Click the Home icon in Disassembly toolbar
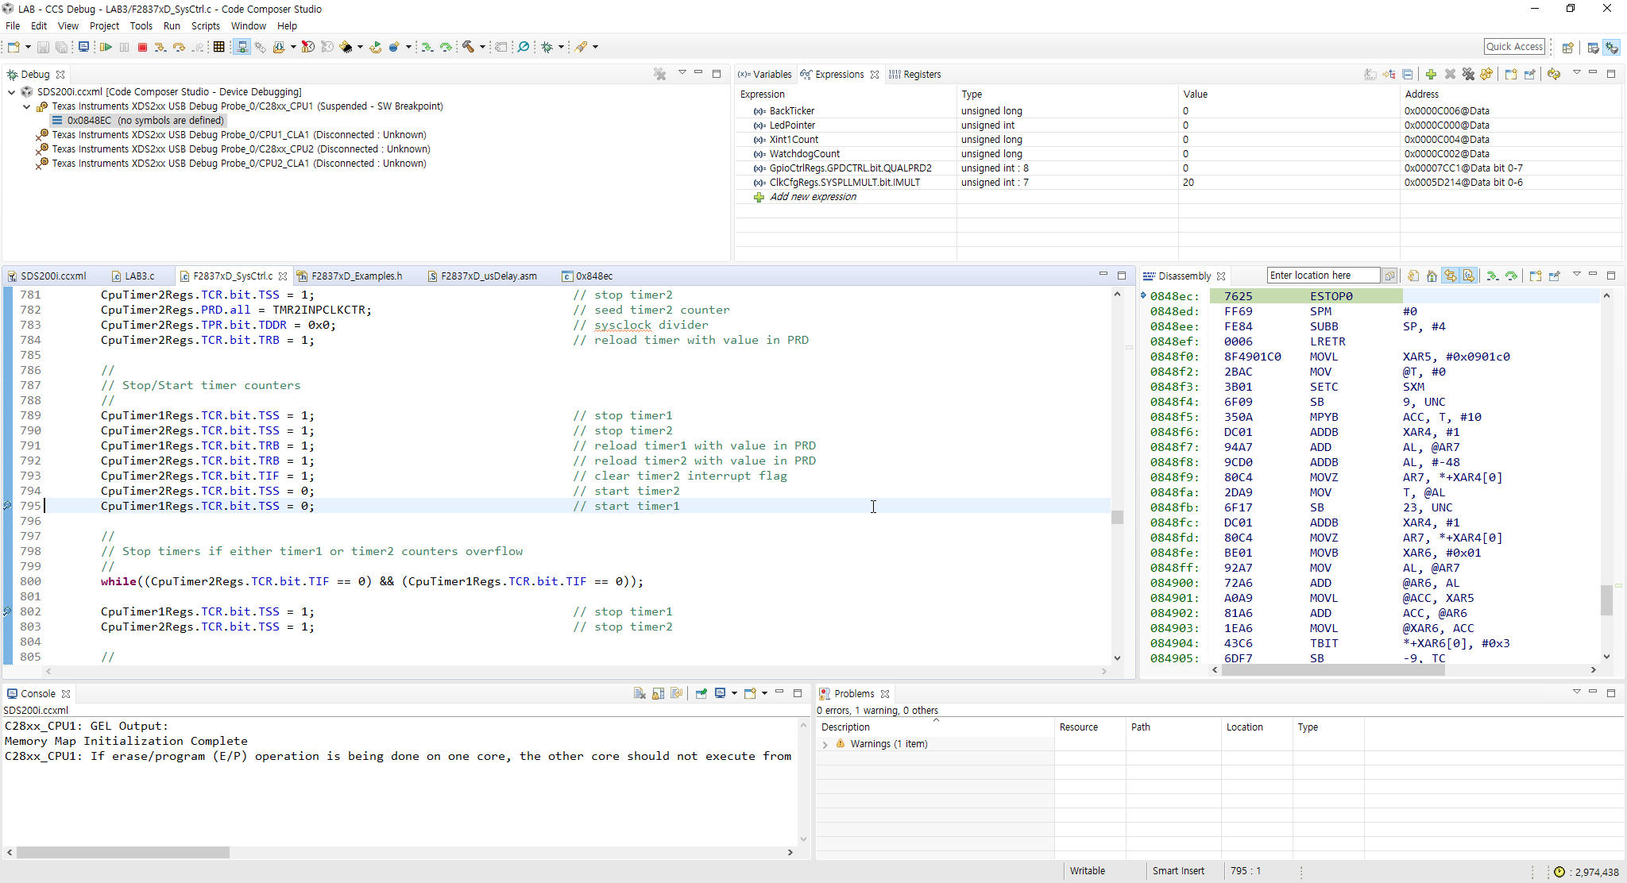This screenshot has width=1627, height=883. click(x=1432, y=276)
